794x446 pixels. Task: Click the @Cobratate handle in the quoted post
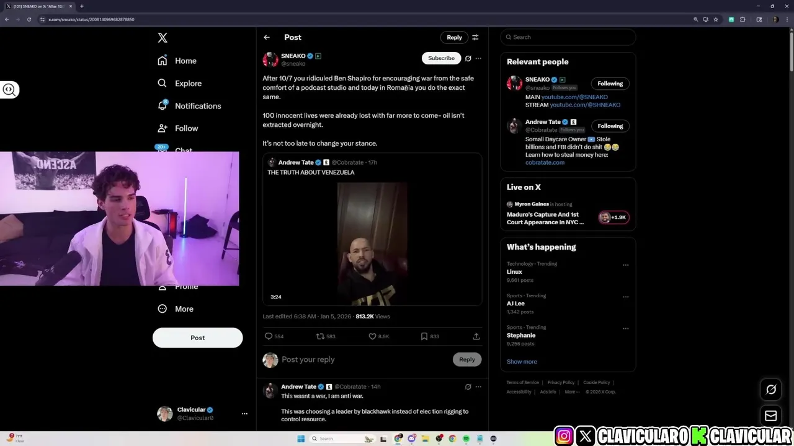point(347,162)
